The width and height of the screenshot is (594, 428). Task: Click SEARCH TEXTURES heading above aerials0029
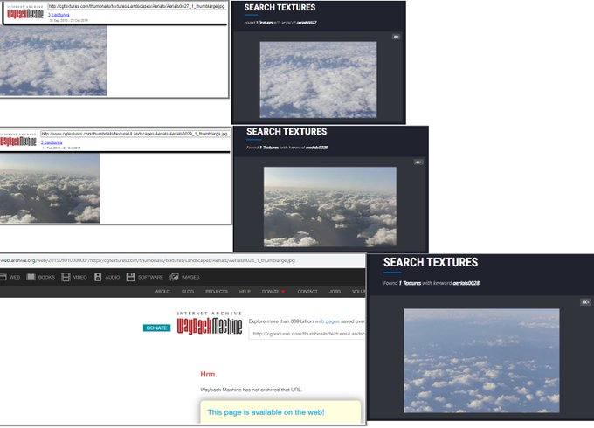287,131
